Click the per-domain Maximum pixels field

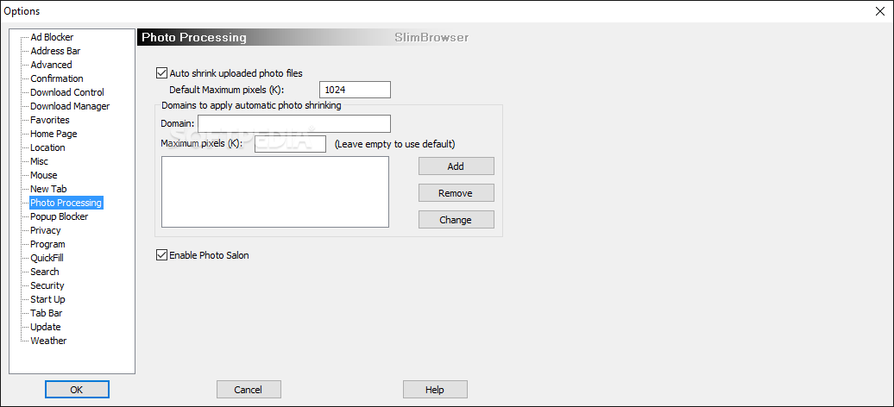[290, 144]
